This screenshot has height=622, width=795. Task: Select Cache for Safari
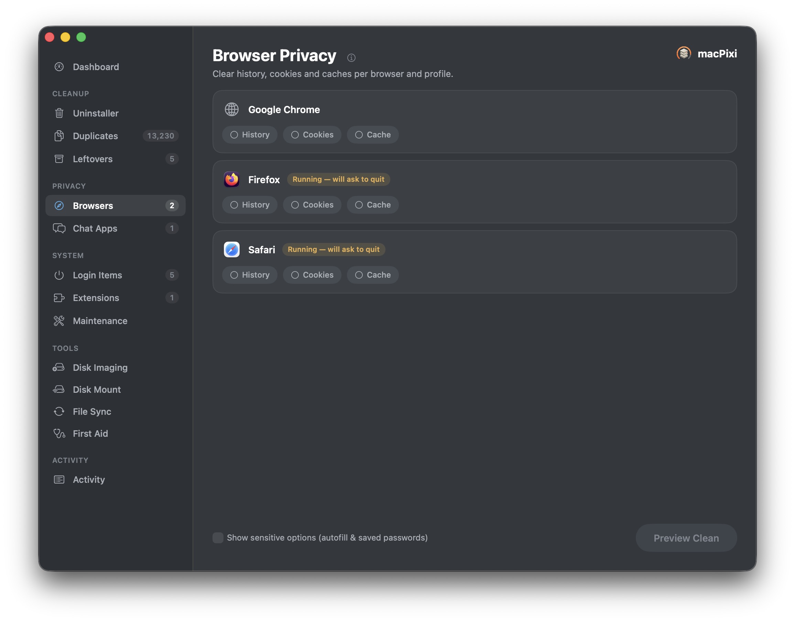[373, 275]
